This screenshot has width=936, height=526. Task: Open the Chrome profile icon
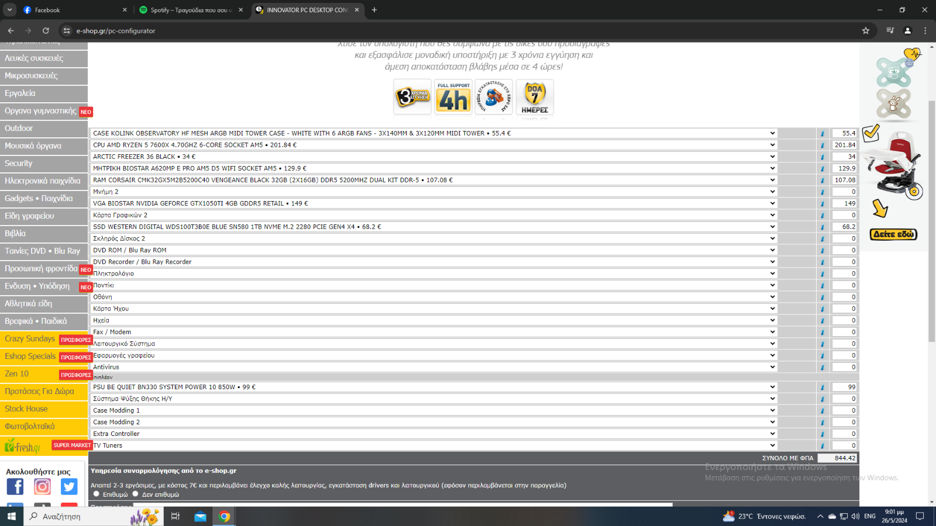point(907,30)
